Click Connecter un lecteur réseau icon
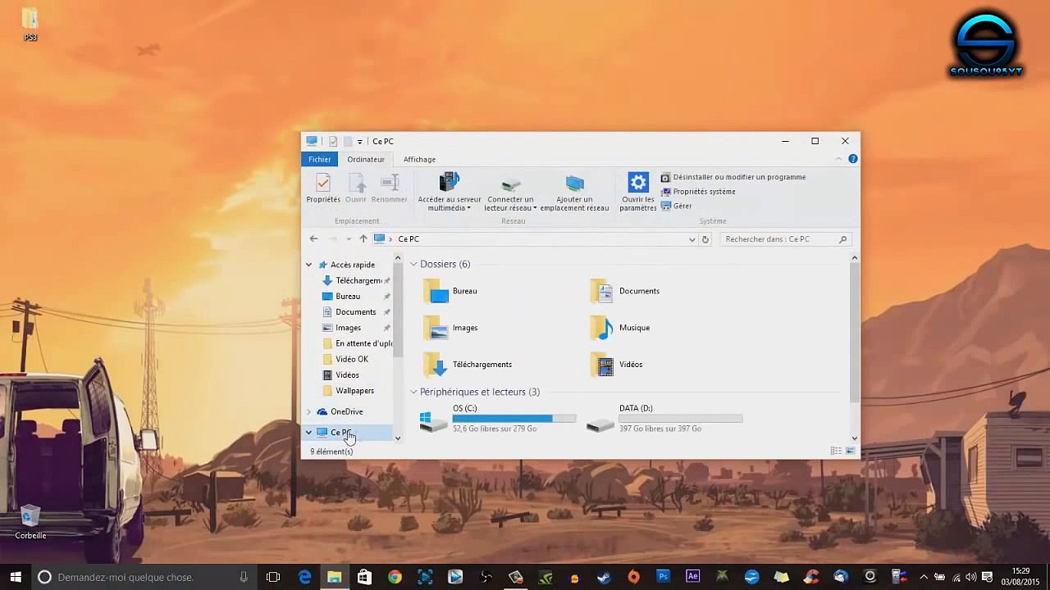1050x590 pixels. [510, 183]
